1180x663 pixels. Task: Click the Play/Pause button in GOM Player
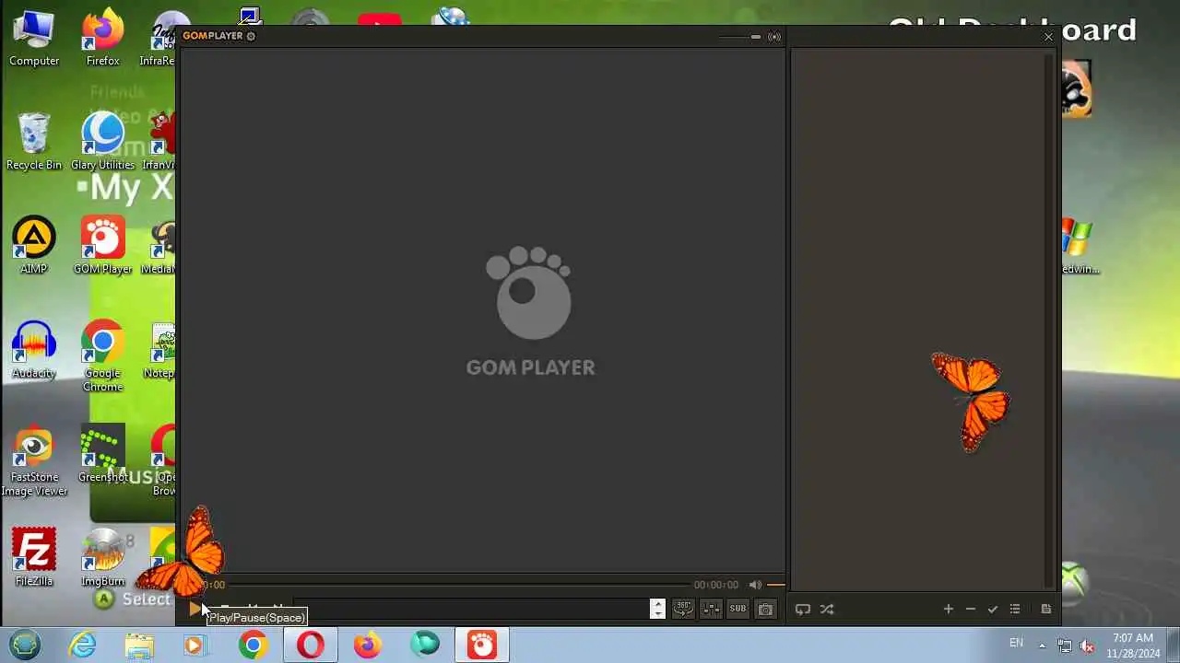[x=195, y=609]
